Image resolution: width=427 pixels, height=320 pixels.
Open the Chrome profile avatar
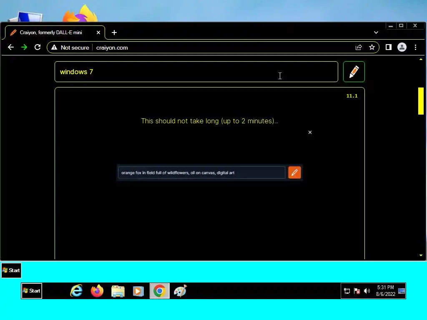tap(402, 47)
